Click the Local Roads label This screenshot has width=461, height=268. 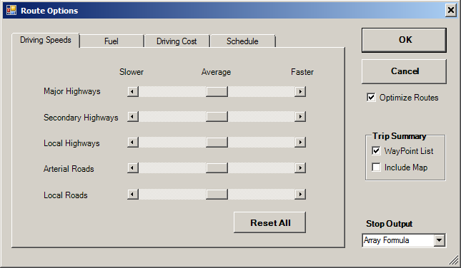point(66,195)
